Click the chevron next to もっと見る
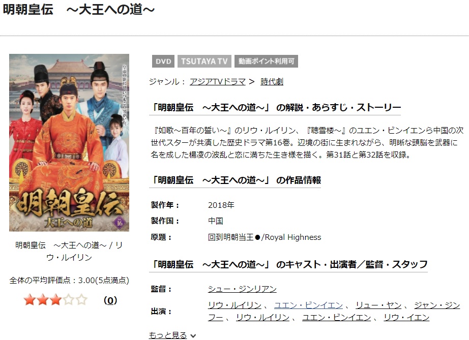The width and height of the screenshot is (469, 340). (193, 336)
